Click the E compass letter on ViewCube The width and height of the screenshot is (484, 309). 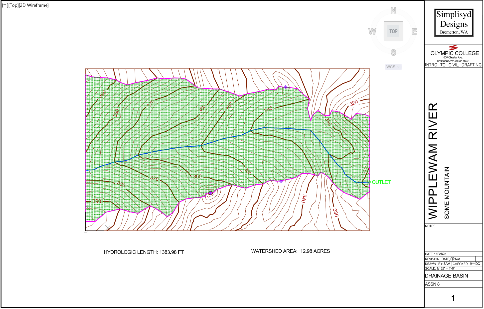point(414,31)
